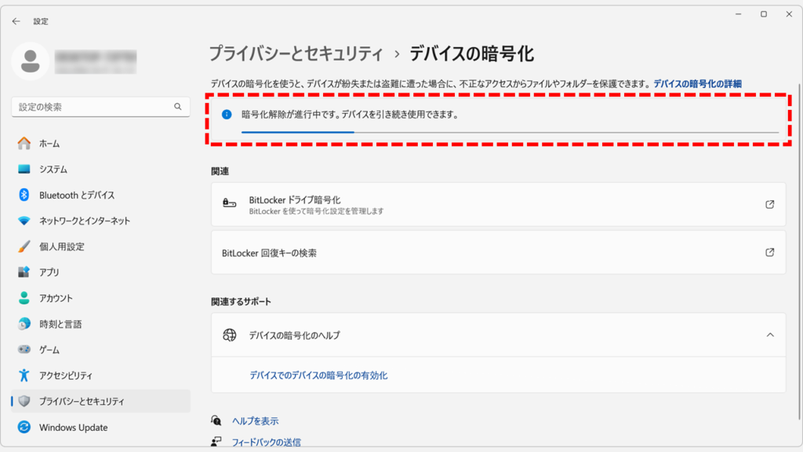Open the BitLocker ドライブ暗号化 card
This screenshot has width=803, height=452.
point(498,205)
